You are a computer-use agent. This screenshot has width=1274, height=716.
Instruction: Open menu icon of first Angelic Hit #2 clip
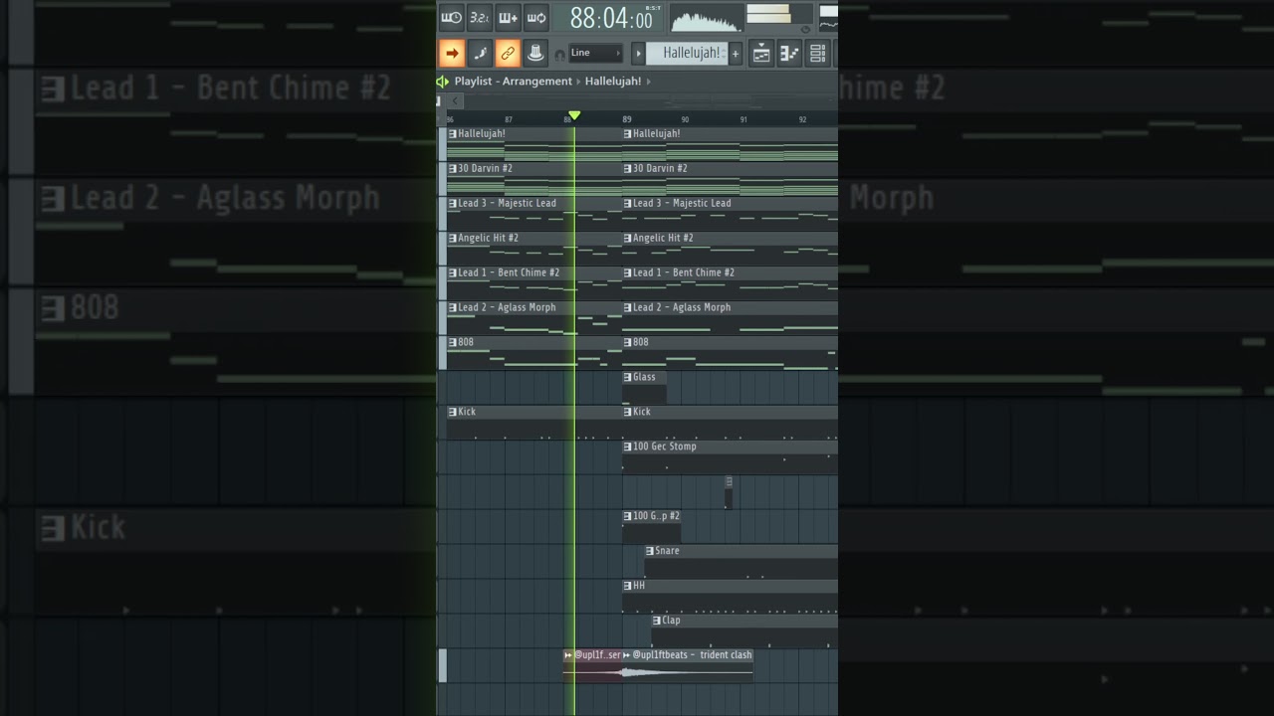(x=453, y=238)
